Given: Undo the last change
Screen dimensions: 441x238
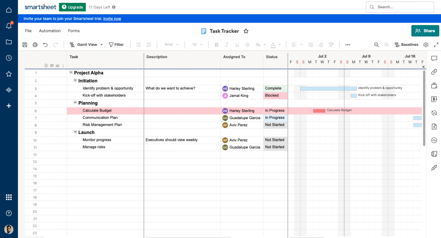Looking at the screenshot, I should point(45,44).
